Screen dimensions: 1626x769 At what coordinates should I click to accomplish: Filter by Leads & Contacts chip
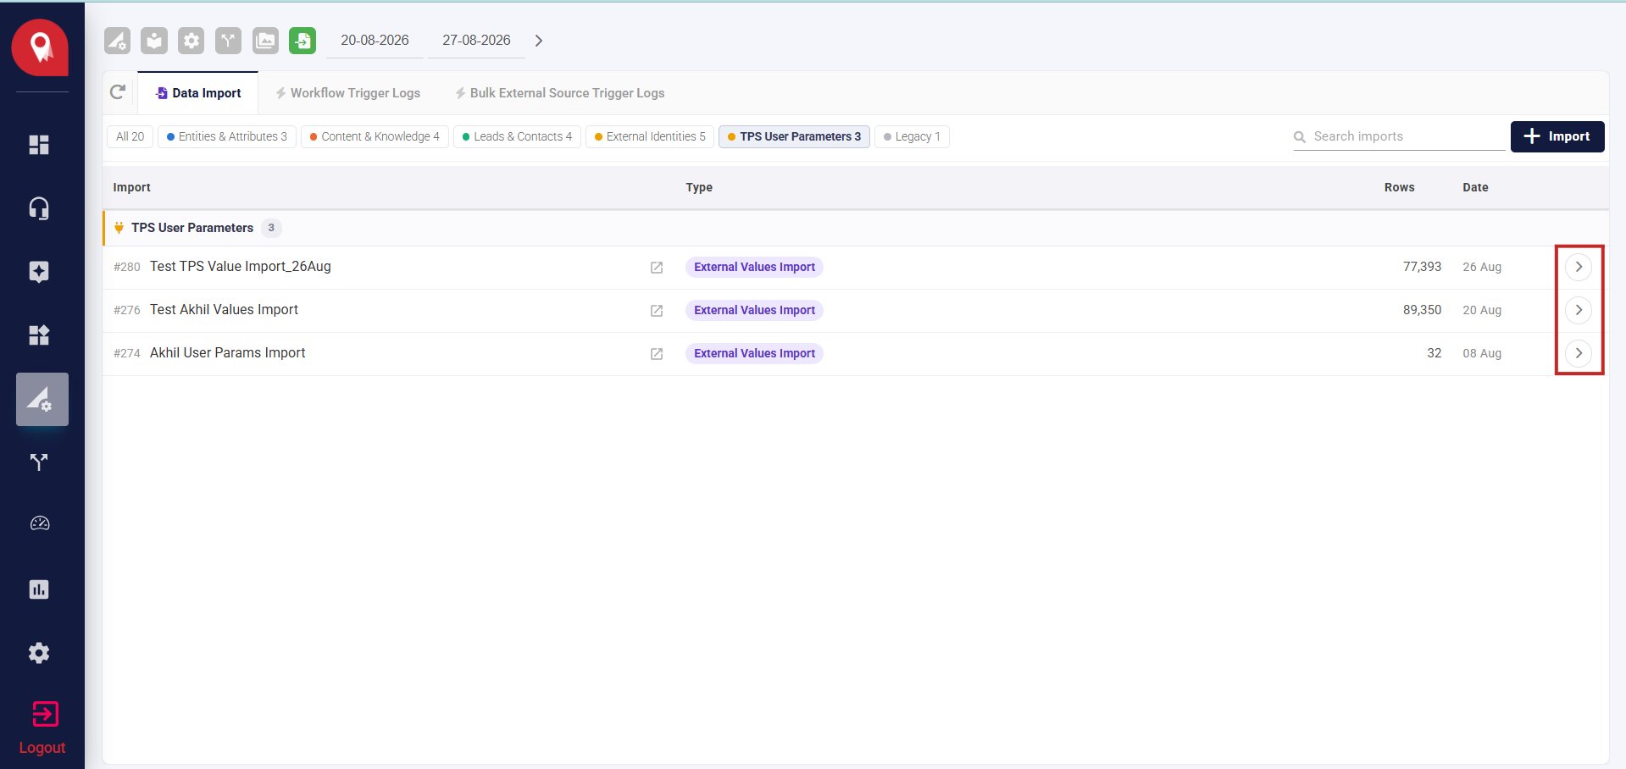click(518, 136)
